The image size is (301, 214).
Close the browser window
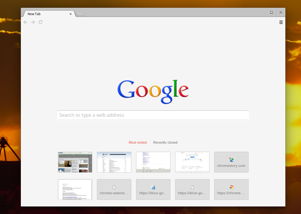tap(281, 12)
